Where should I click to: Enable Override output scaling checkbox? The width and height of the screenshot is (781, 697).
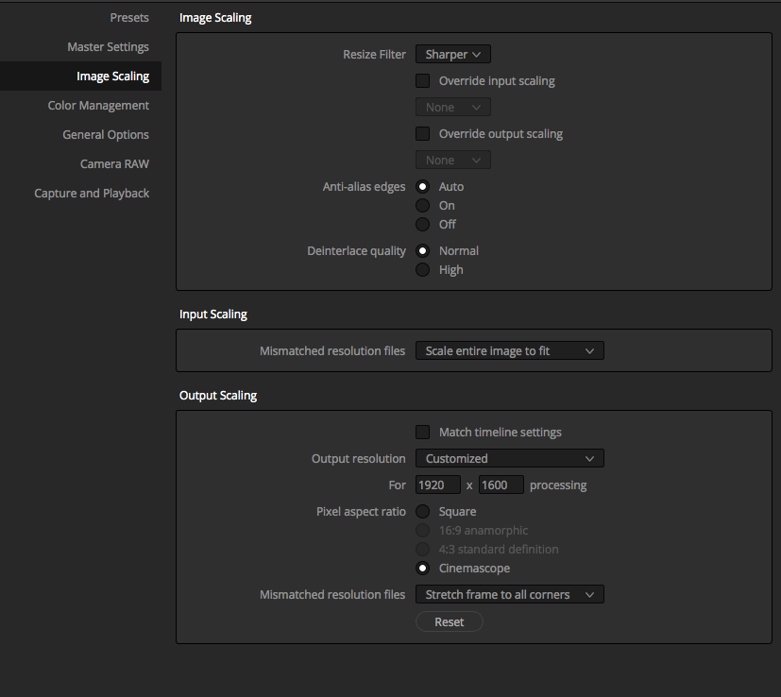pos(422,133)
